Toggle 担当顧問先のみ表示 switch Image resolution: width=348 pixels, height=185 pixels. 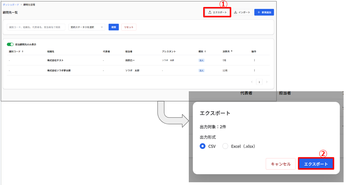click(10, 44)
